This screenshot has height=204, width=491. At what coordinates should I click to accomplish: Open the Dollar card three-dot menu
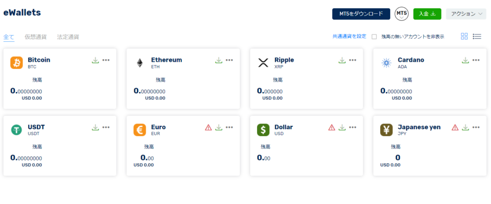(352, 127)
